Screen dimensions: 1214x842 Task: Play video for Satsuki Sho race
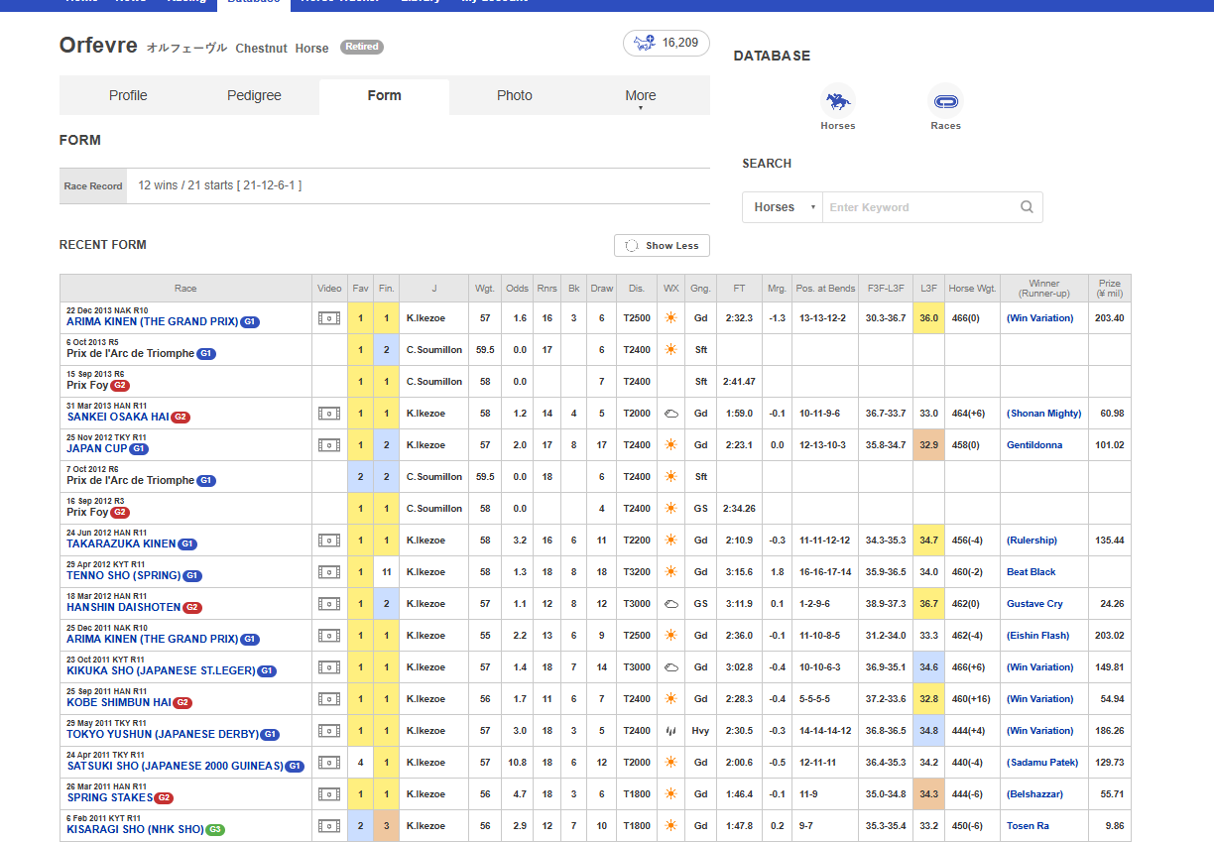[328, 763]
